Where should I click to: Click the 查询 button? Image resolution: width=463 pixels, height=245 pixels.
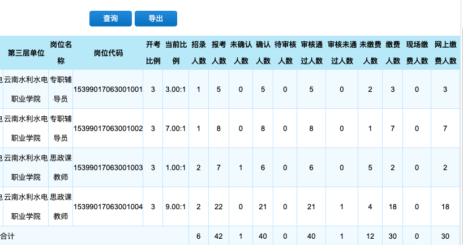tap(110, 19)
